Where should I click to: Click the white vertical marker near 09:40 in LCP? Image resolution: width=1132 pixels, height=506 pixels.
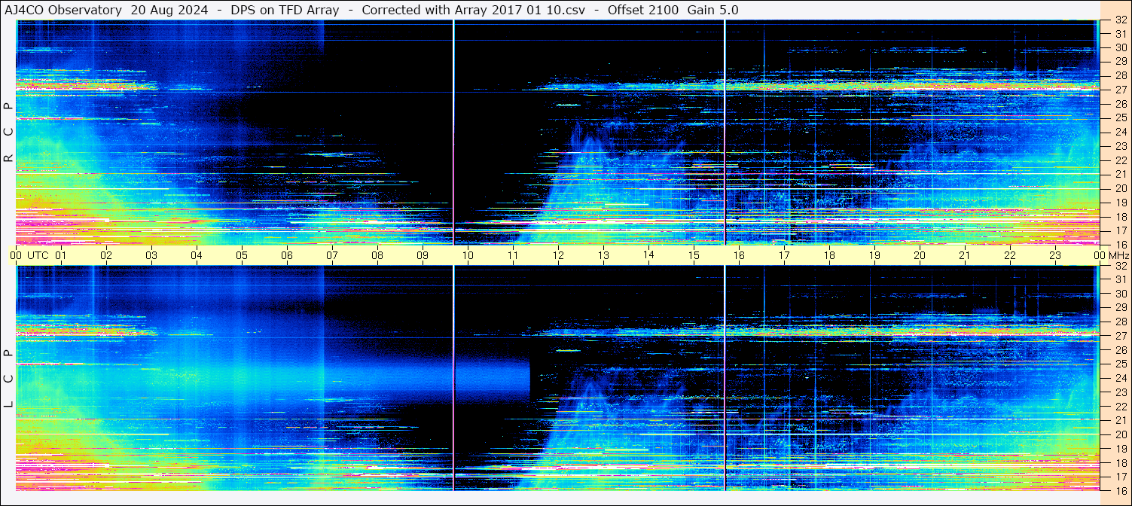point(453,379)
